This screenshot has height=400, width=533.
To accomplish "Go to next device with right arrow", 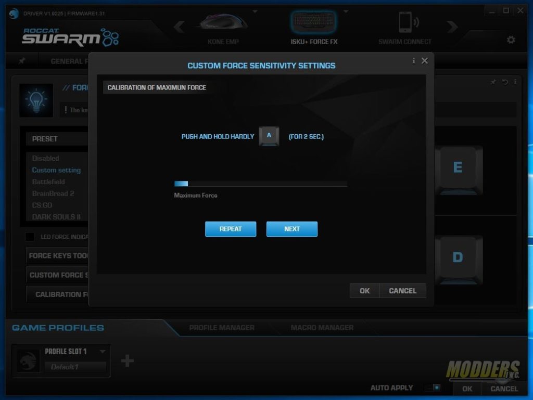I will tap(452, 27).
